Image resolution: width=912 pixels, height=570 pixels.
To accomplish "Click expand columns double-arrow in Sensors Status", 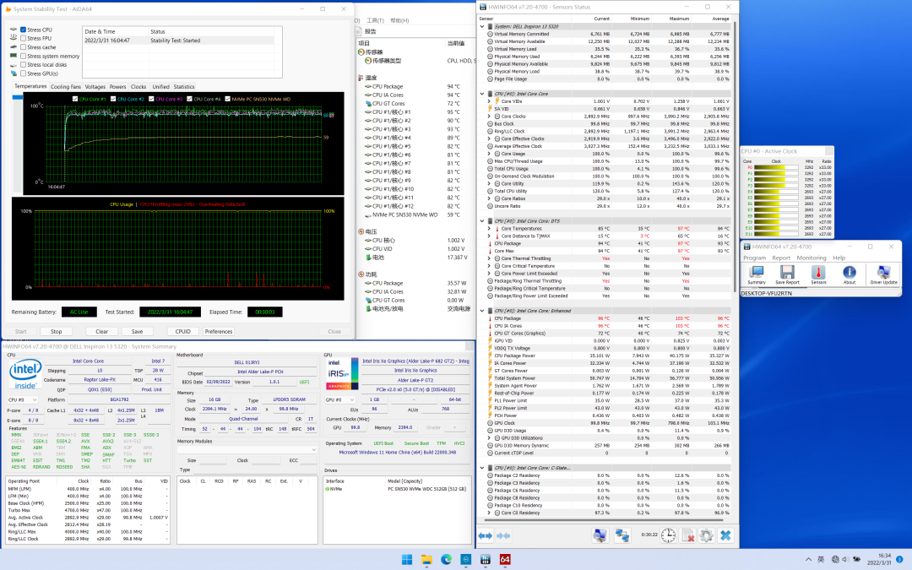I will tap(485, 535).
